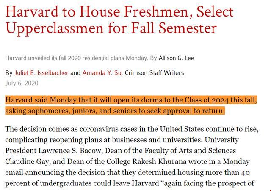Open Juliet E. Isselbacher's author page

click(x=41, y=73)
